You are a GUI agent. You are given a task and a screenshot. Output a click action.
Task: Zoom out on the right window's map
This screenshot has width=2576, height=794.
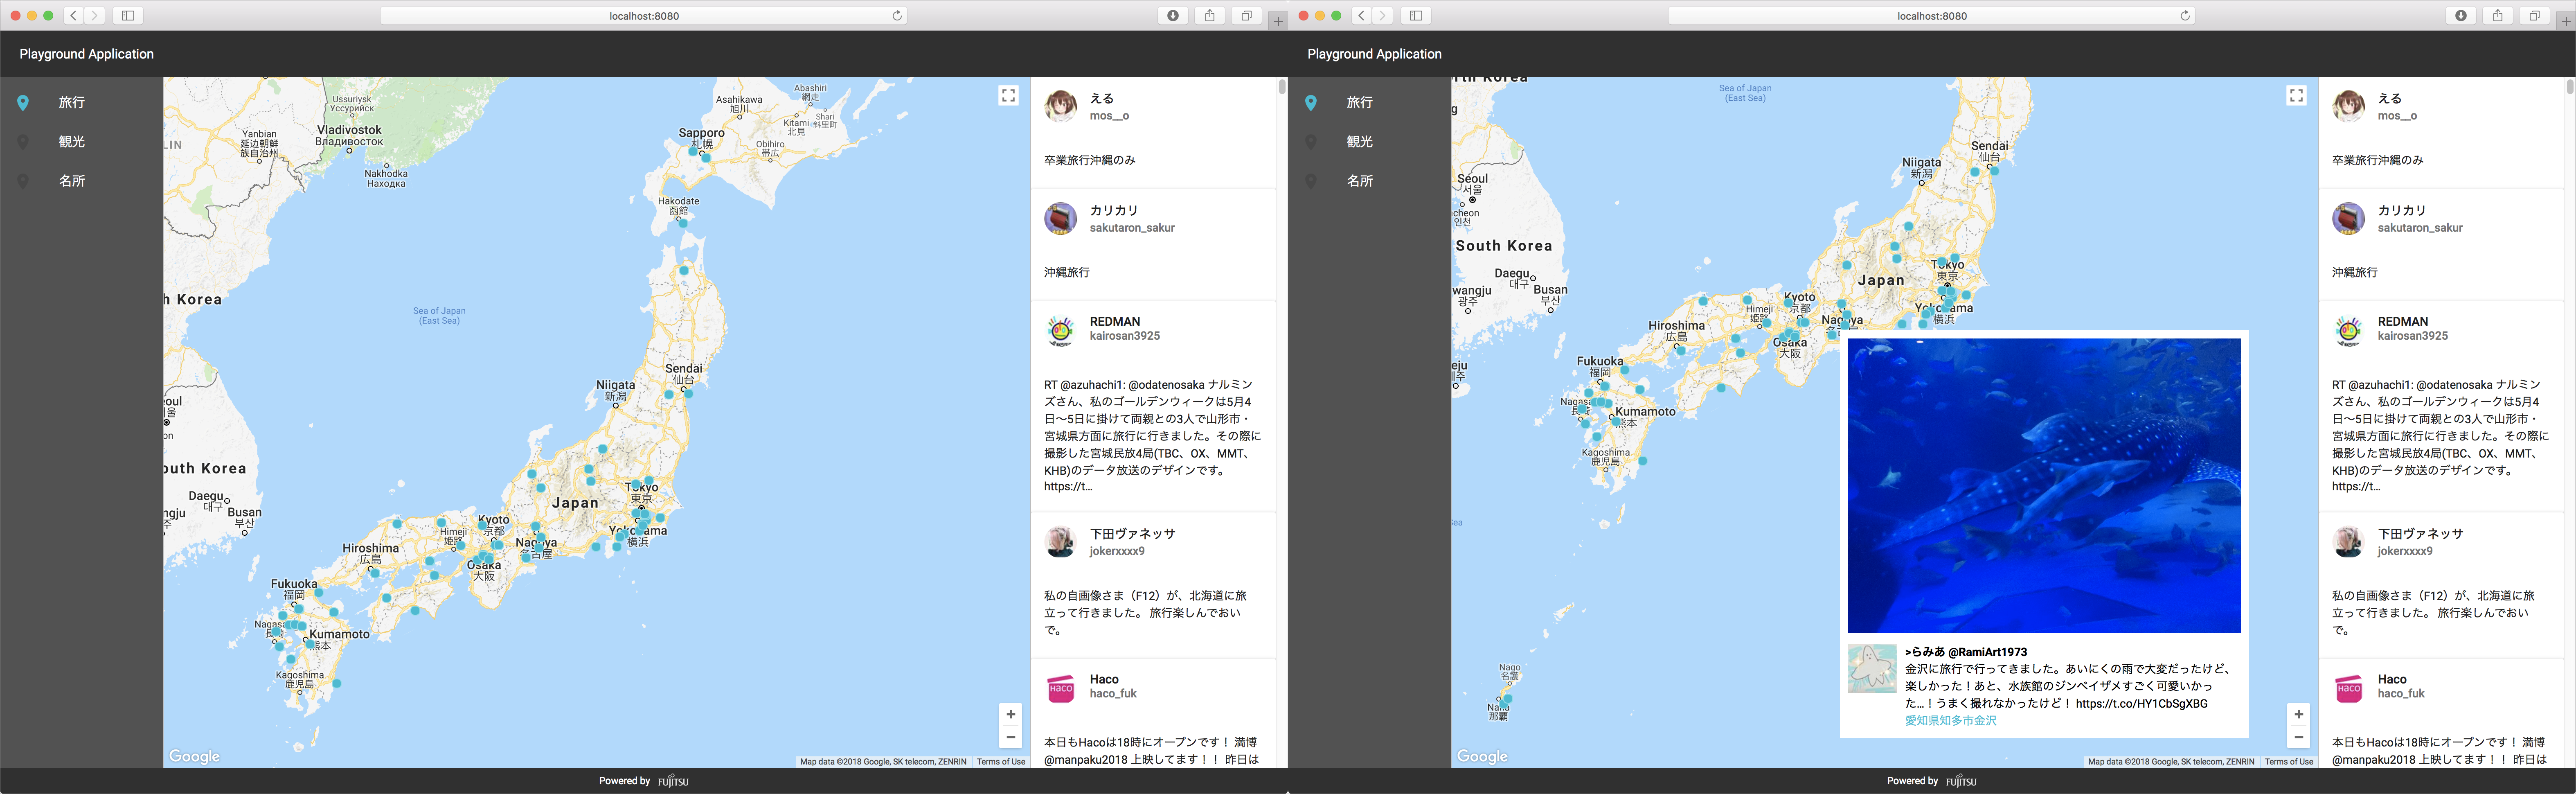(x=2298, y=737)
